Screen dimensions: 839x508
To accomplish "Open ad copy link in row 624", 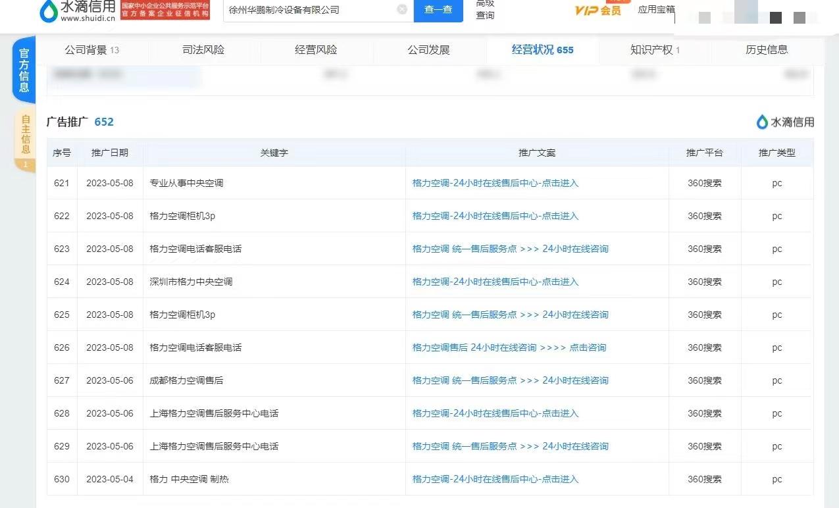I will pyautogui.click(x=496, y=282).
